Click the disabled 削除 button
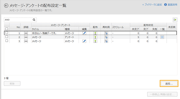This screenshot has height=99, width=180. click(12, 84)
